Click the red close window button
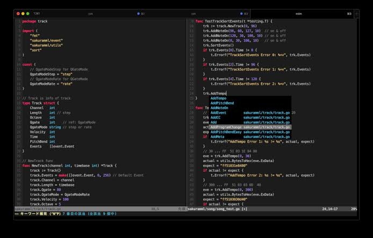The width and height of the screenshot is (373, 238). click(x=18, y=13)
